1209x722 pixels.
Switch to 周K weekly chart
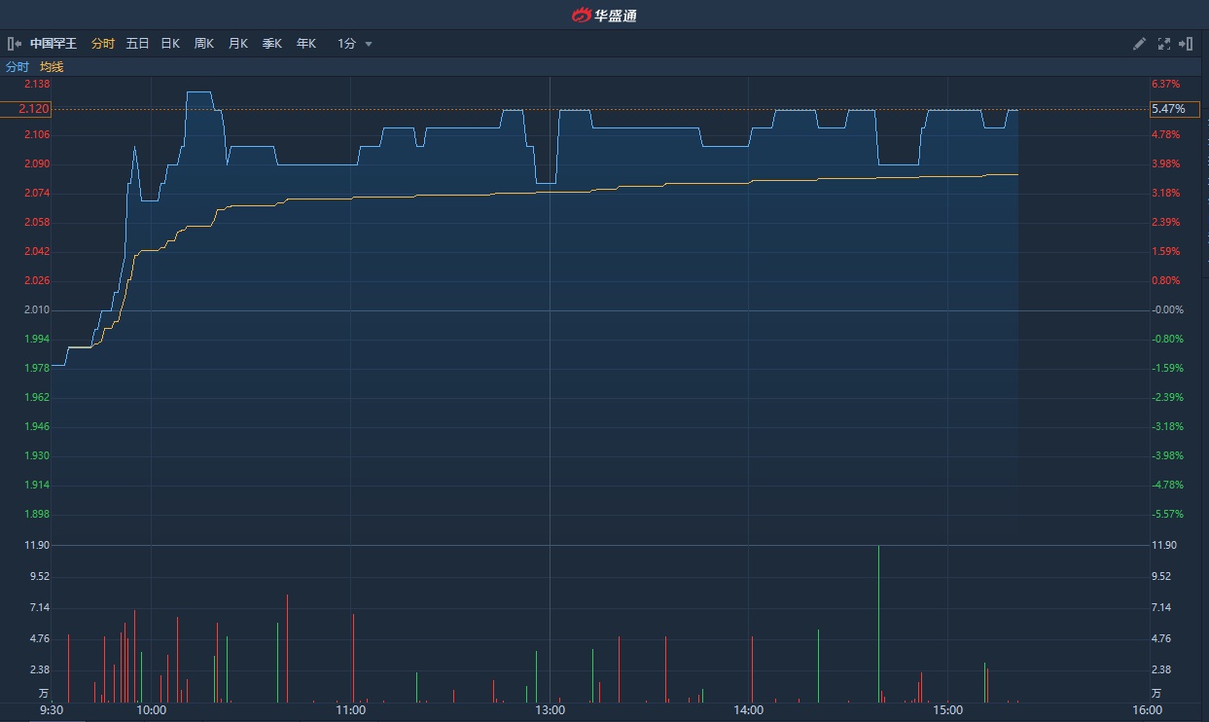tap(203, 44)
